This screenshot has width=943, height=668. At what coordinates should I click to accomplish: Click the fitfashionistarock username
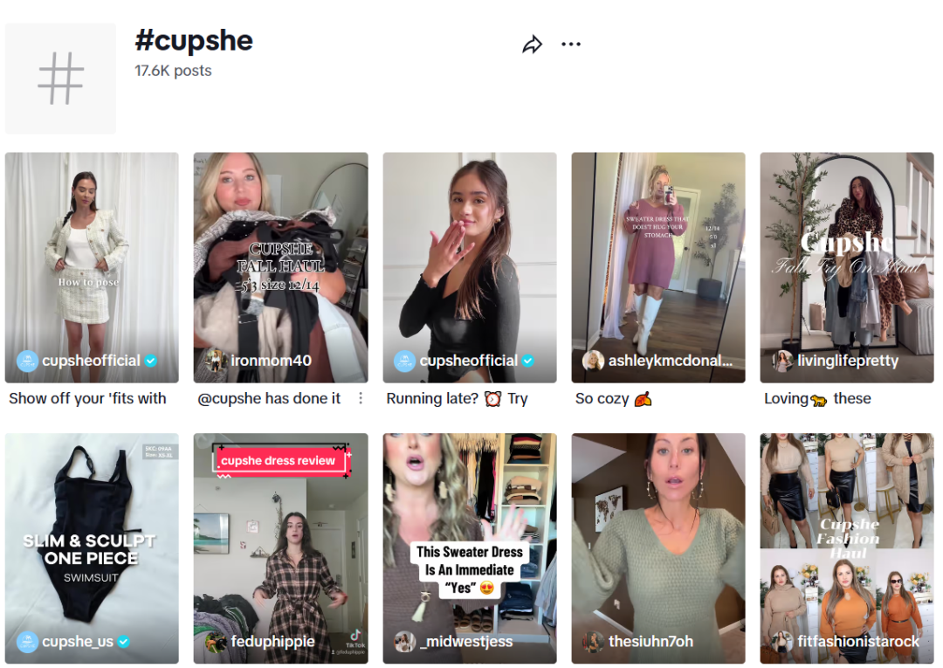[858, 642]
